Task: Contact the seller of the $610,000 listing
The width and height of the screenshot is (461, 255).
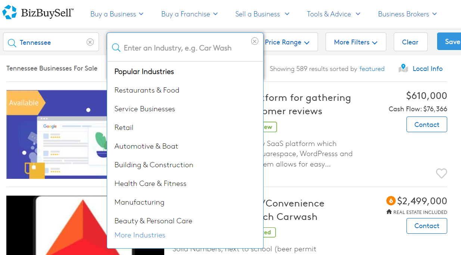Action: coord(427,125)
